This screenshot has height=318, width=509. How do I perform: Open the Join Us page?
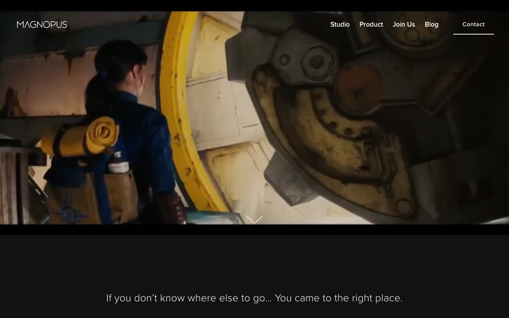coord(404,25)
